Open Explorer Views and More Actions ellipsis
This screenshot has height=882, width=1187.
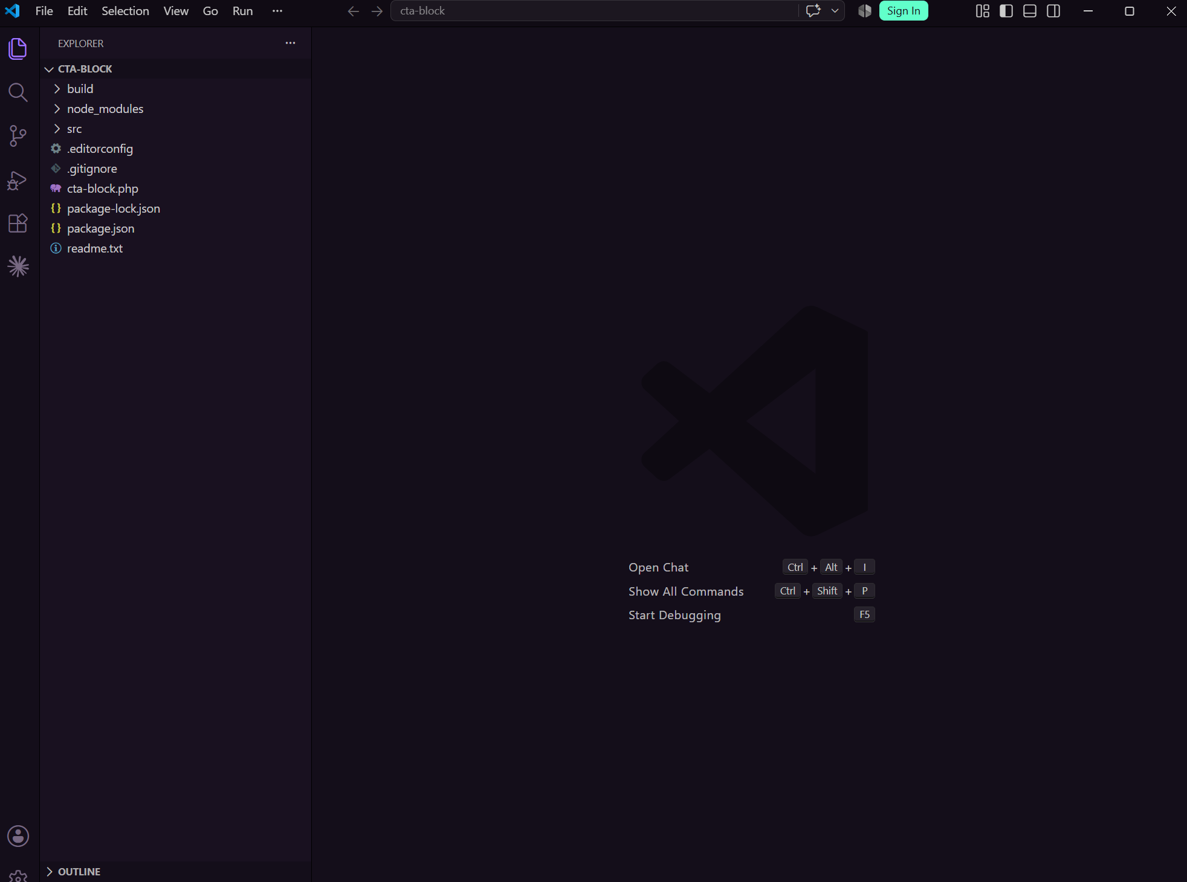290,43
